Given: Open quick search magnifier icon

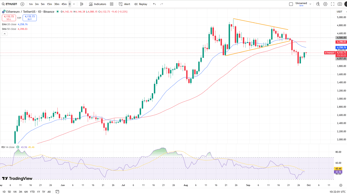Looking at the screenshot, I should (318, 4).
